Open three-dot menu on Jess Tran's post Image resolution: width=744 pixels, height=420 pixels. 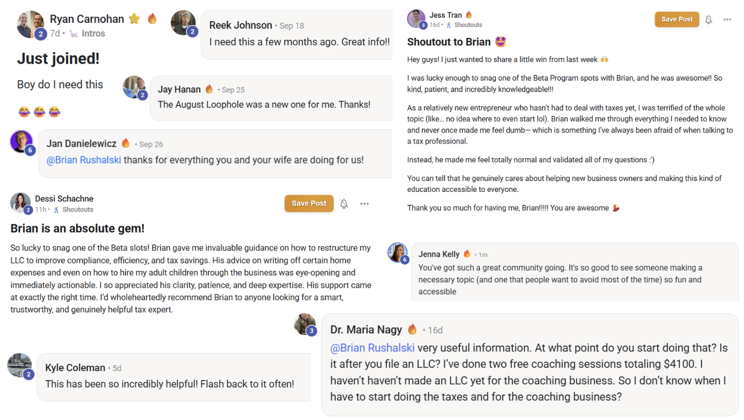point(727,20)
